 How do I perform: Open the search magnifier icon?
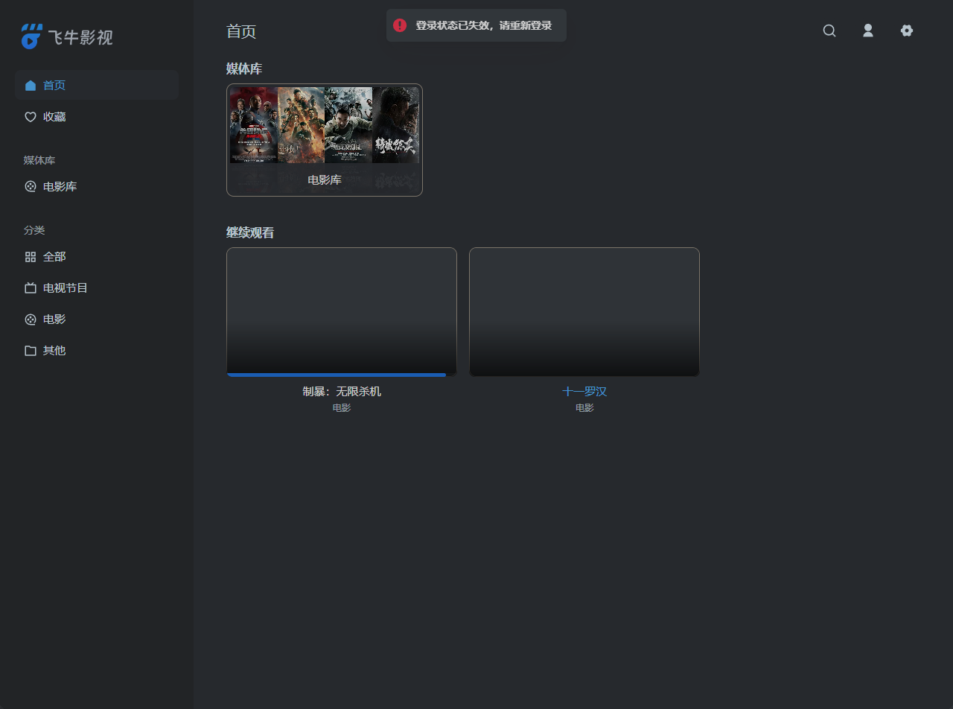pyautogui.click(x=829, y=31)
